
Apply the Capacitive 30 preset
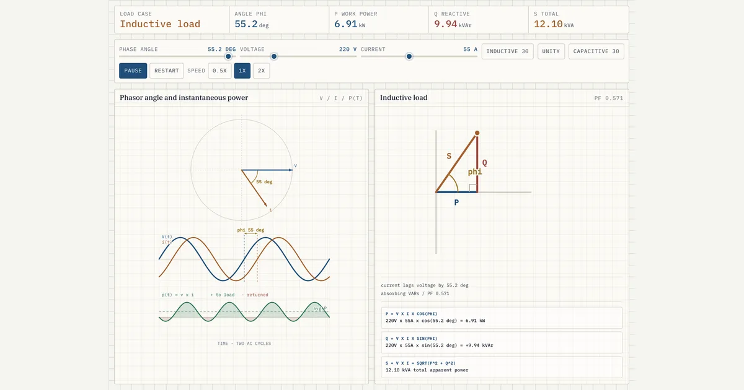point(596,51)
